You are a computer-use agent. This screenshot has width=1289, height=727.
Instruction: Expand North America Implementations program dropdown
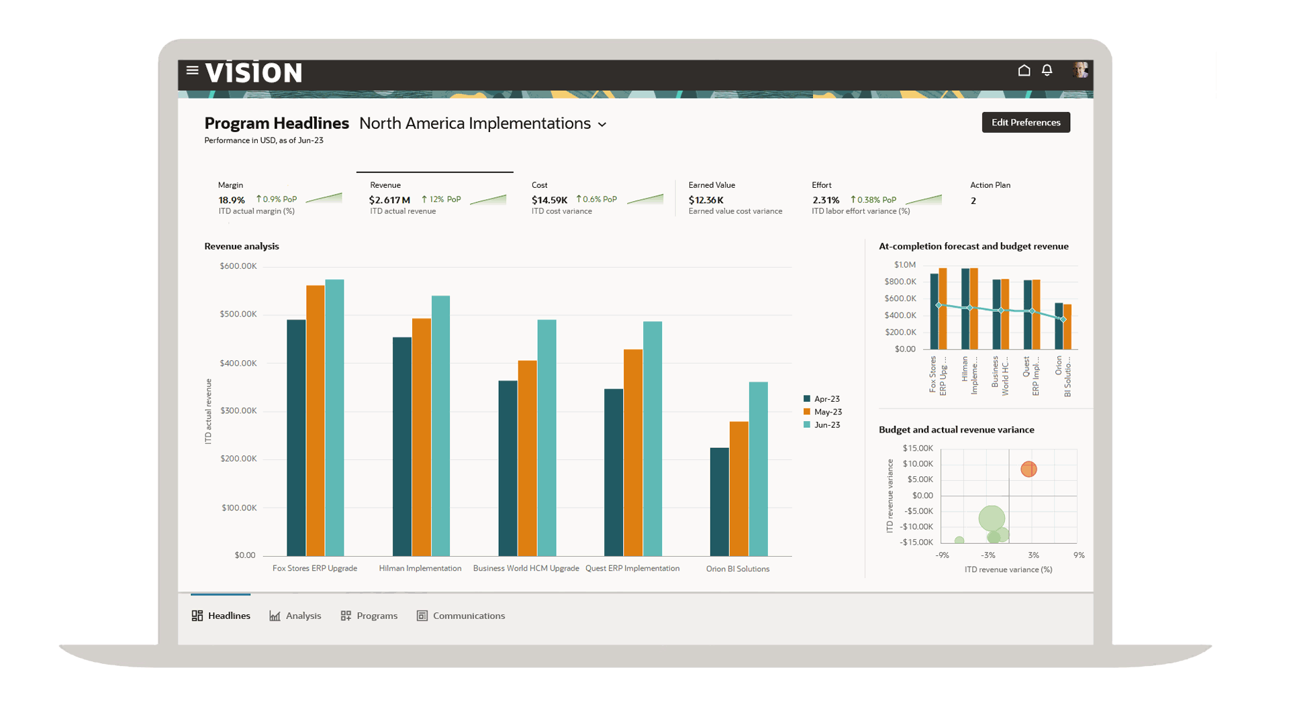[x=602, y=125]
